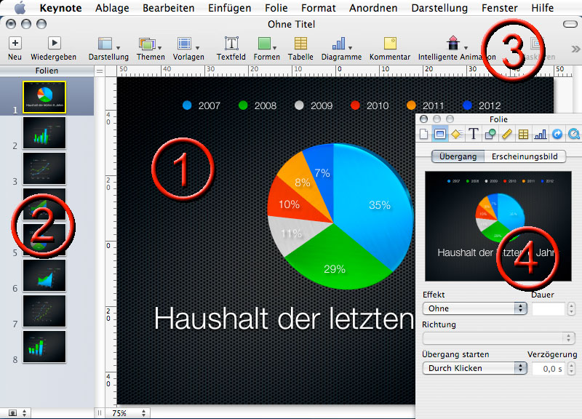Open the Übergang starten dropdown

tap(475, 368)
